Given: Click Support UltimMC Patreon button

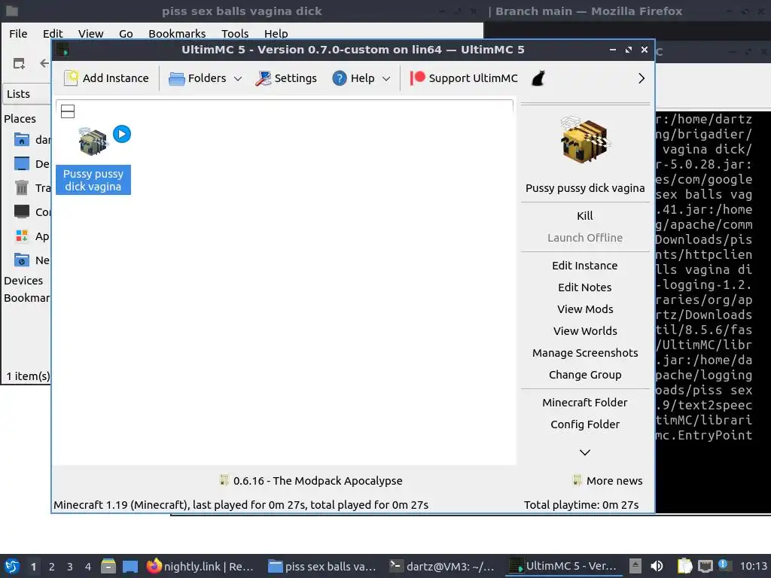Looking at the screenshot, I should pos(464,78).
